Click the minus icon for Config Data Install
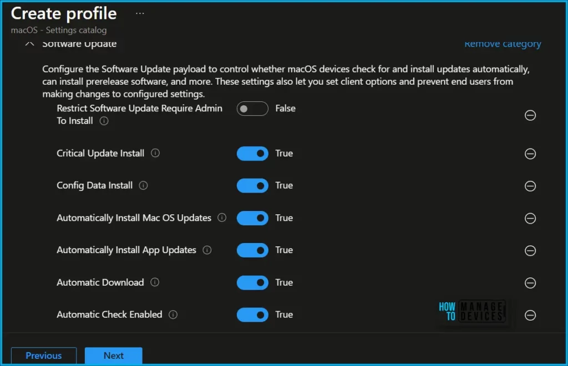 [x=530, y=186]
